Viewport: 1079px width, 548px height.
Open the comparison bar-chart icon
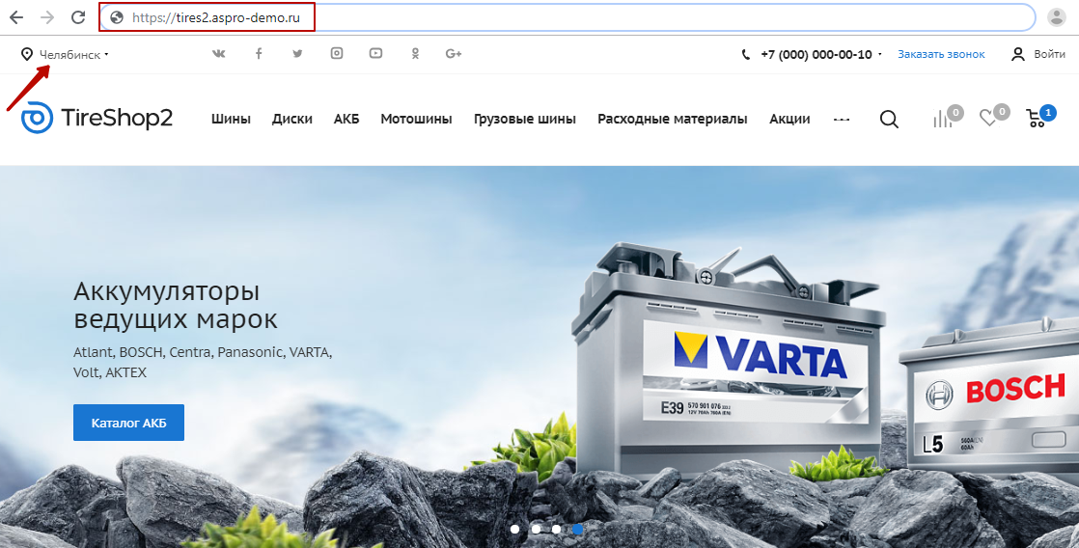pos(943,119)
